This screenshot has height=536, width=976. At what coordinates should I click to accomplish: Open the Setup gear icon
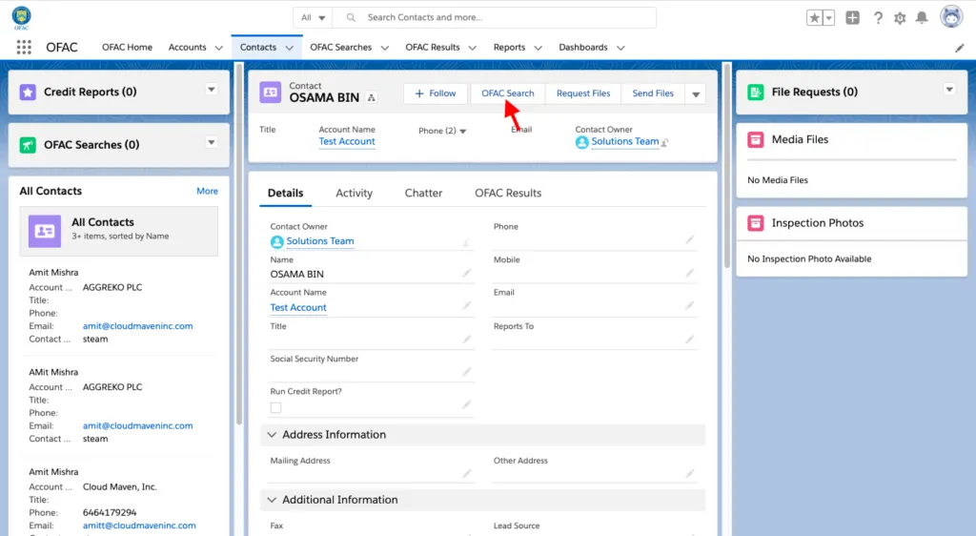pyautogui.click(x=900, y=18)
